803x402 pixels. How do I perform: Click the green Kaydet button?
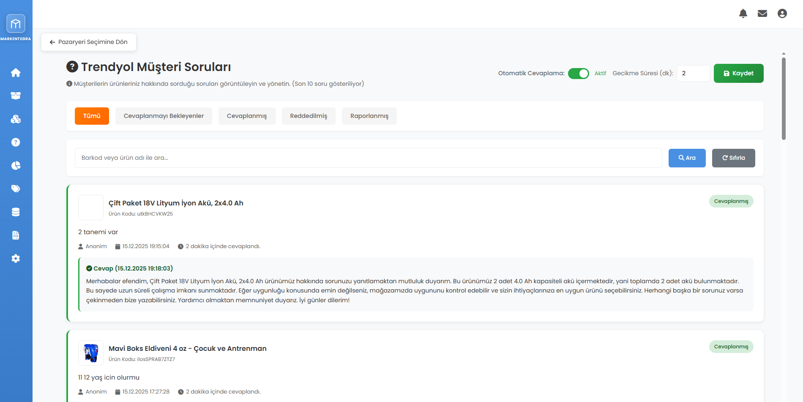[738, 74]
